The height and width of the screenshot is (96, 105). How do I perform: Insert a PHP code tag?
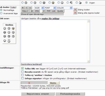coord(49,11)
